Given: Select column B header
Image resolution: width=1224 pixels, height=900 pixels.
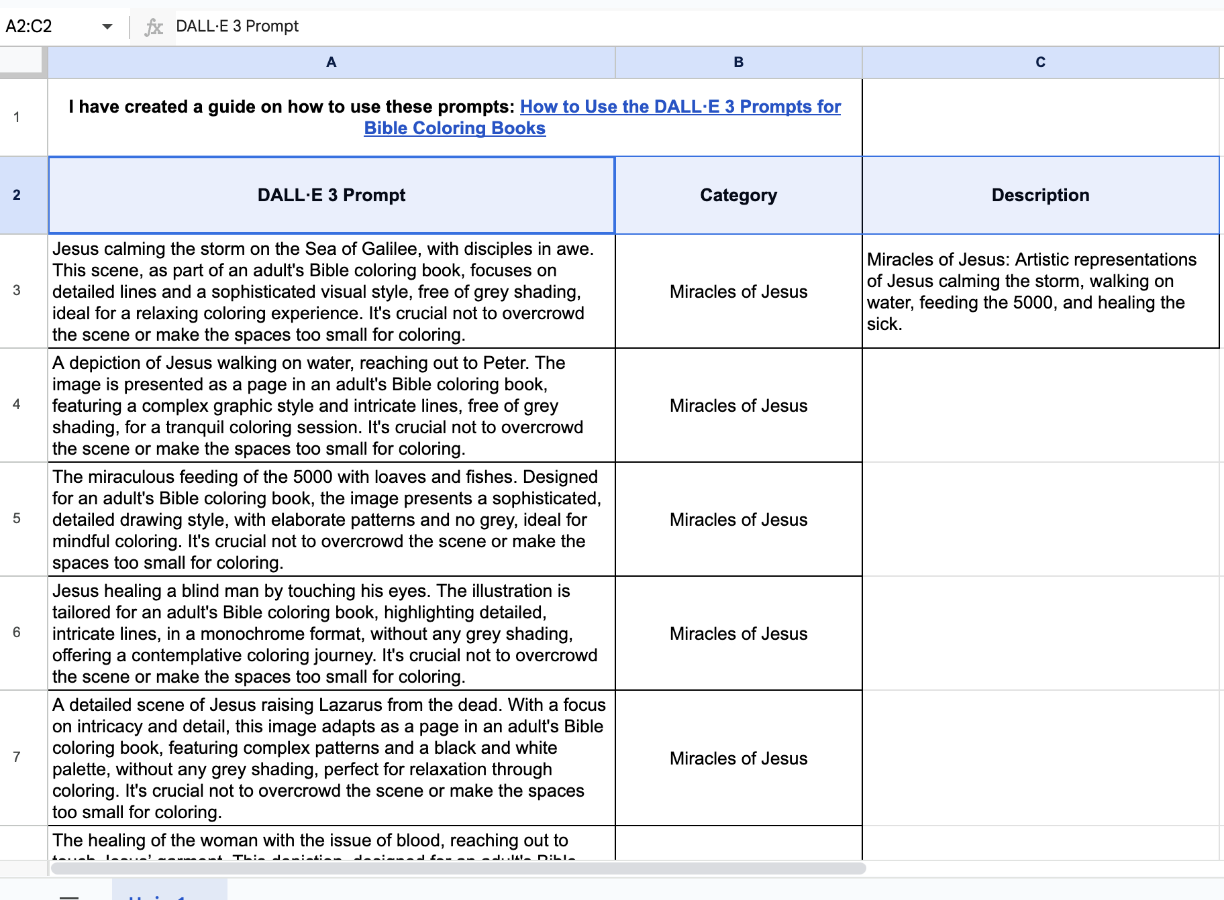Looking at the screenshot, I should click(x=738, y=62).
